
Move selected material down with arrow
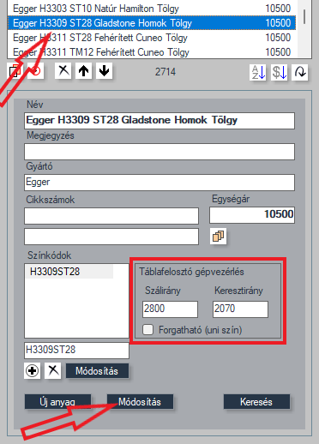click(x=104, y=71)
